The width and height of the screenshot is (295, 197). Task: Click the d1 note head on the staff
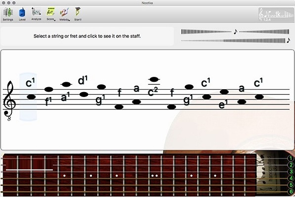pyautogui.click(x=84, y=94)
